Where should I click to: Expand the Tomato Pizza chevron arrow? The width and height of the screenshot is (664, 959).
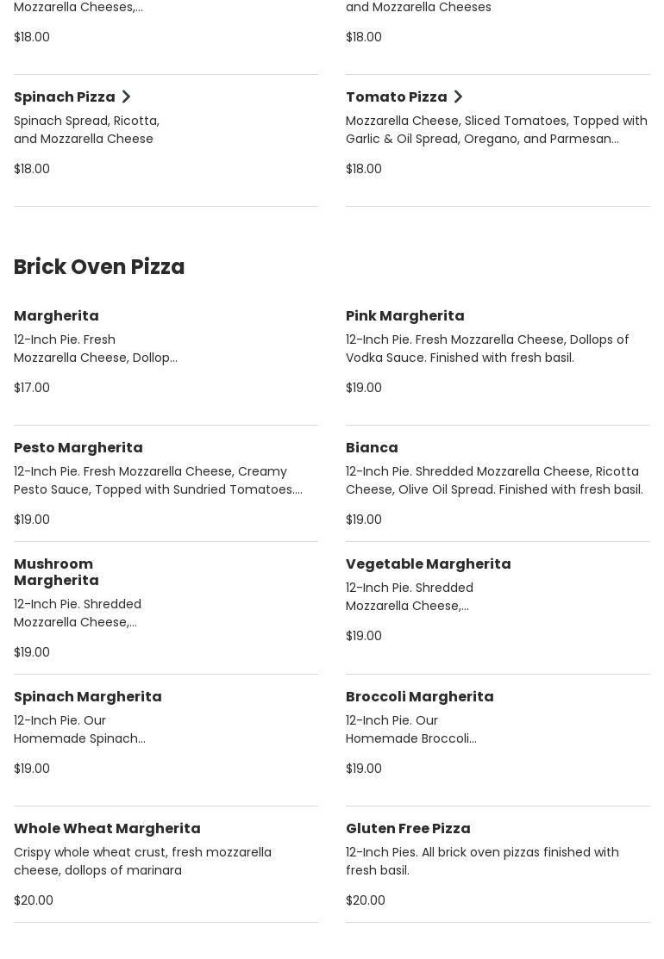click(458, 97)
